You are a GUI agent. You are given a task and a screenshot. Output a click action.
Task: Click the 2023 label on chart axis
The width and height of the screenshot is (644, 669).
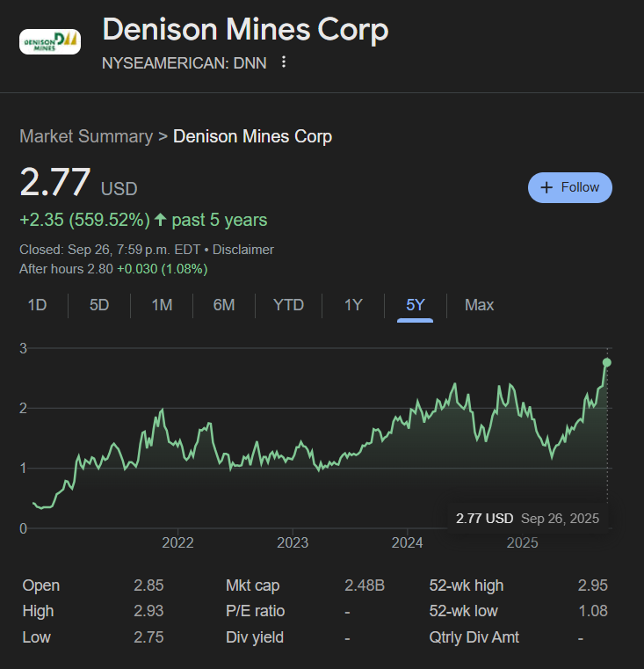pyautogui.click(x=293, y=542)
